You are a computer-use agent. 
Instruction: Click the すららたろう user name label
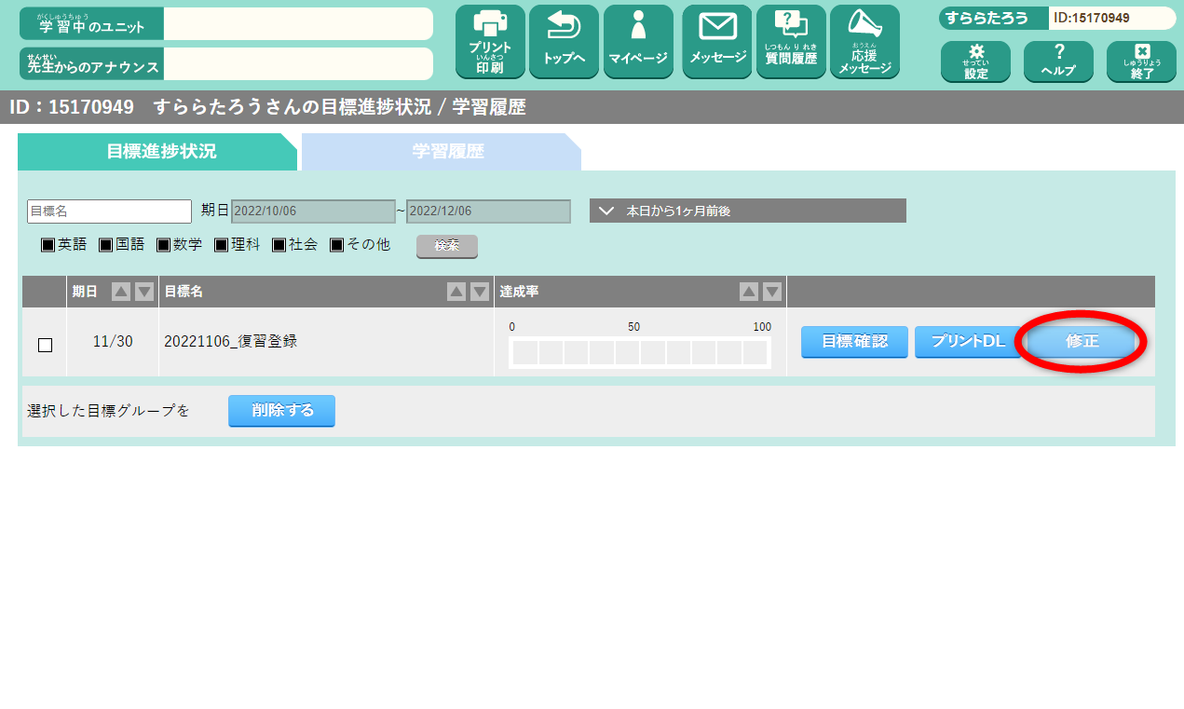pos(988,18)
